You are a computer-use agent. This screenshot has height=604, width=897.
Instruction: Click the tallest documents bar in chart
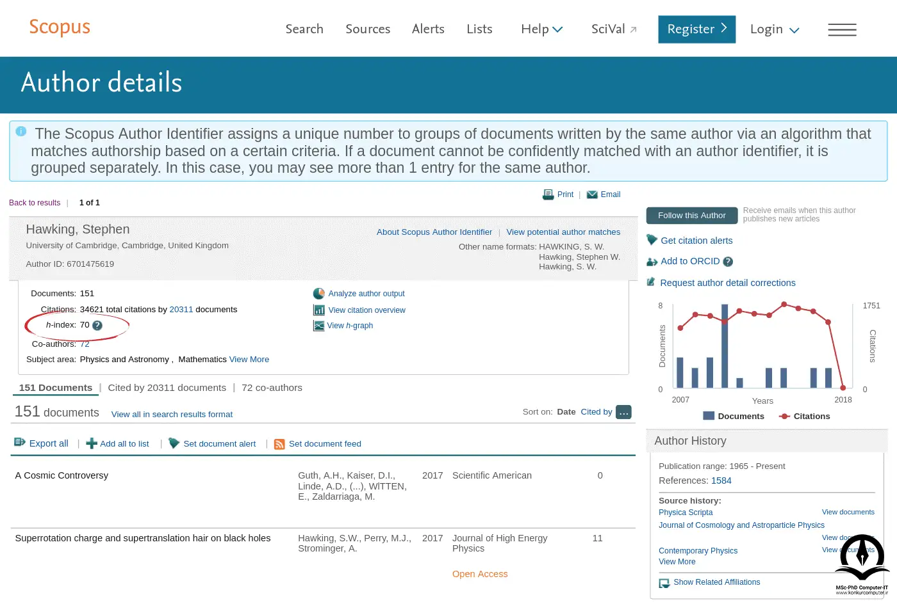click(725, 346)
